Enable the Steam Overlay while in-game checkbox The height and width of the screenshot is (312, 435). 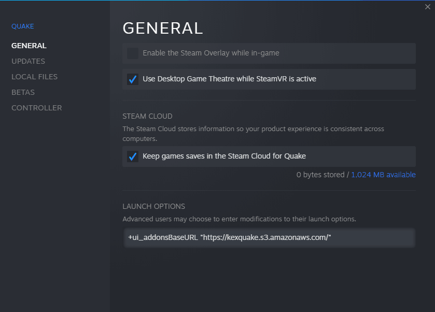coord(133,53)
